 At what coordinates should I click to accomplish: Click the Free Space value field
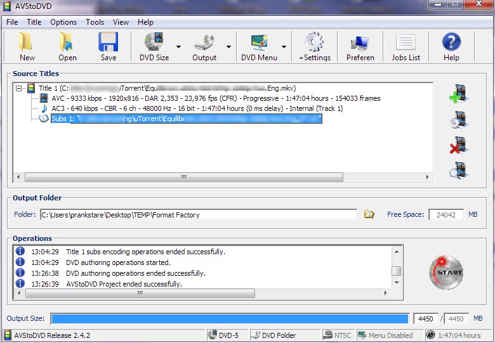pos(446,215)
